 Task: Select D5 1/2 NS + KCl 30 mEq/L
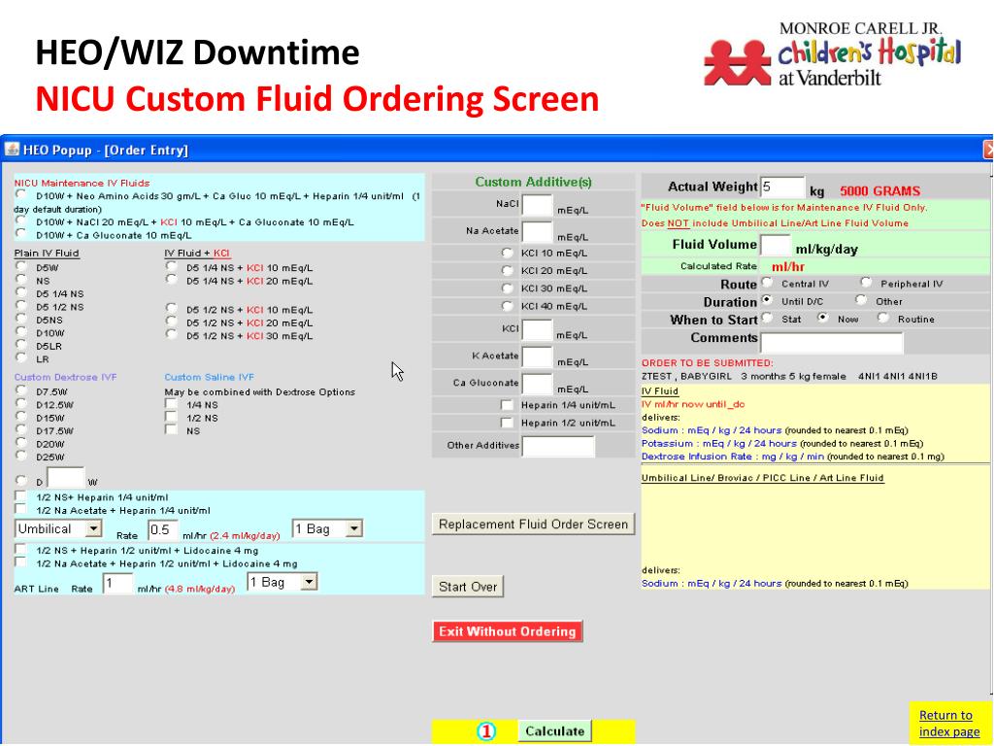(171, 334)
